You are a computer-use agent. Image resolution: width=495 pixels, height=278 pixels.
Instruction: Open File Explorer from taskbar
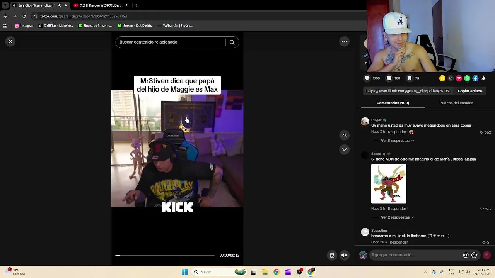(265, 272)
